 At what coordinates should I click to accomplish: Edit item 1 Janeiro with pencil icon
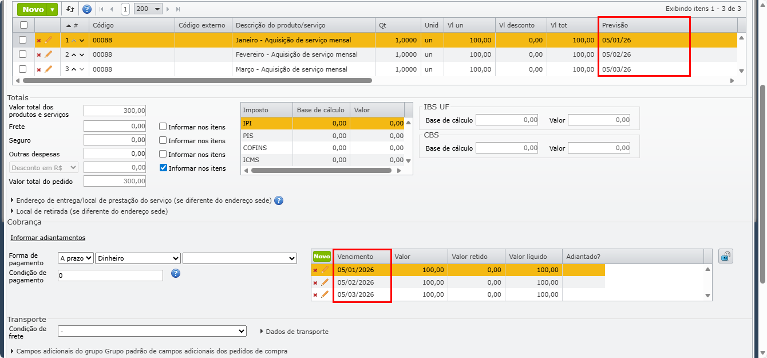tap(48, 40)
